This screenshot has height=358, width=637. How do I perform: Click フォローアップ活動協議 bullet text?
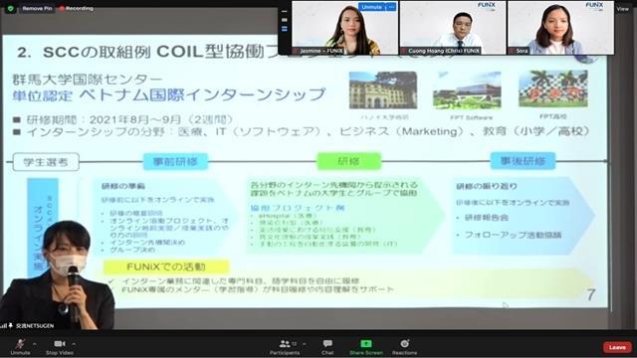coord(514,235)
